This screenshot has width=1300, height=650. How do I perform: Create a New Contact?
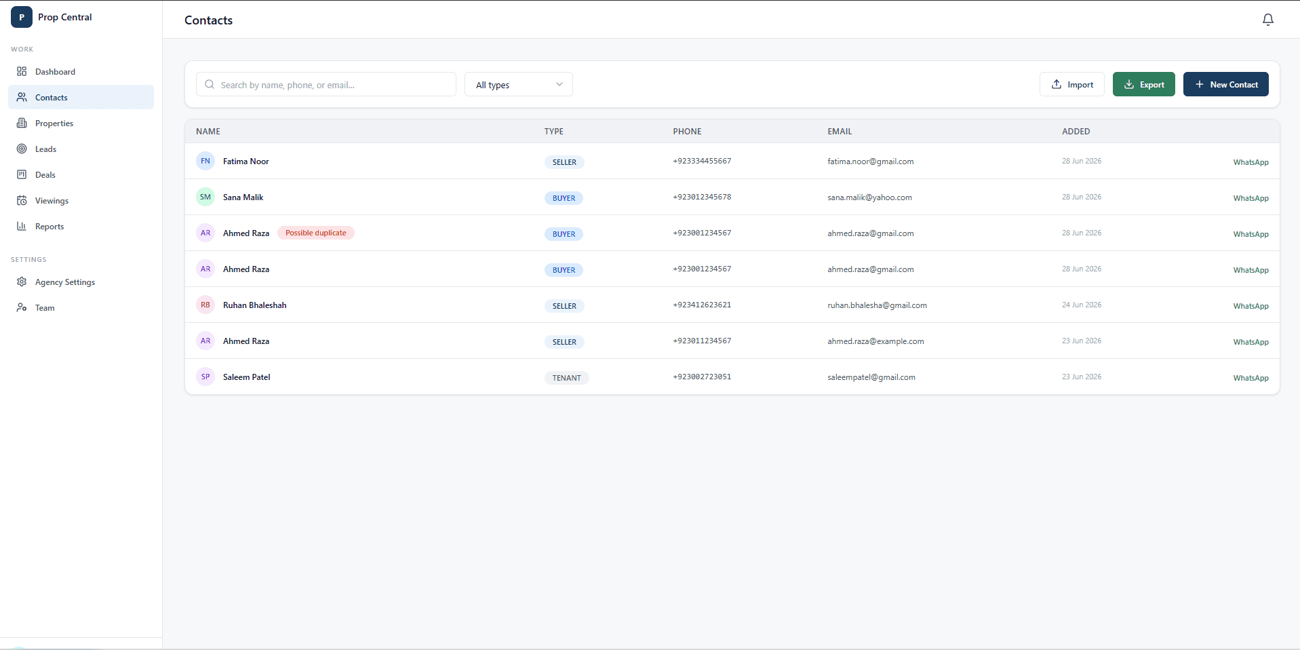tap(1226, 84)
